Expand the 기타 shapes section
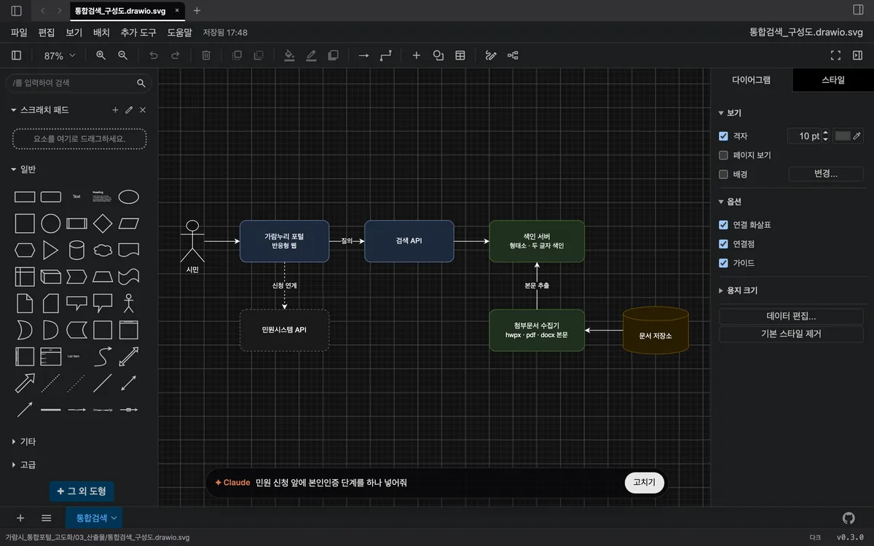This screenshot has width=874, height=546. (23, 441)
